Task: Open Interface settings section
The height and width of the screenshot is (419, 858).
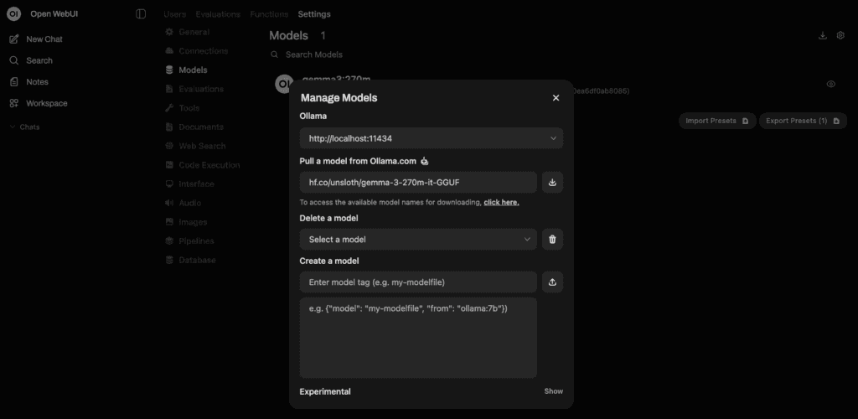Action: (189, 184)
